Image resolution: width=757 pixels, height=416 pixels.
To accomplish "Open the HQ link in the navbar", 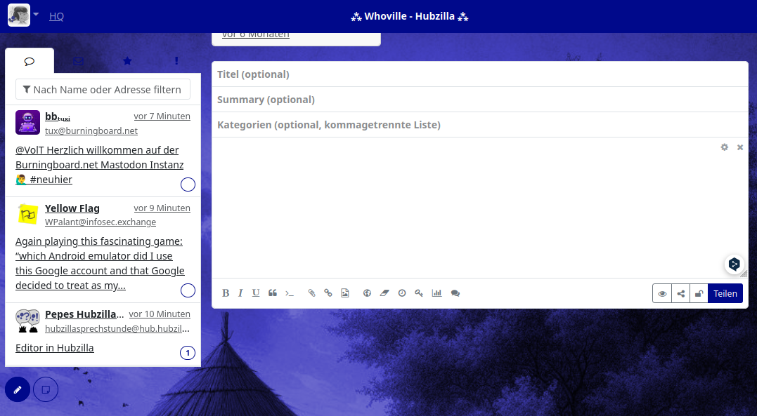I will click(56, 16).
